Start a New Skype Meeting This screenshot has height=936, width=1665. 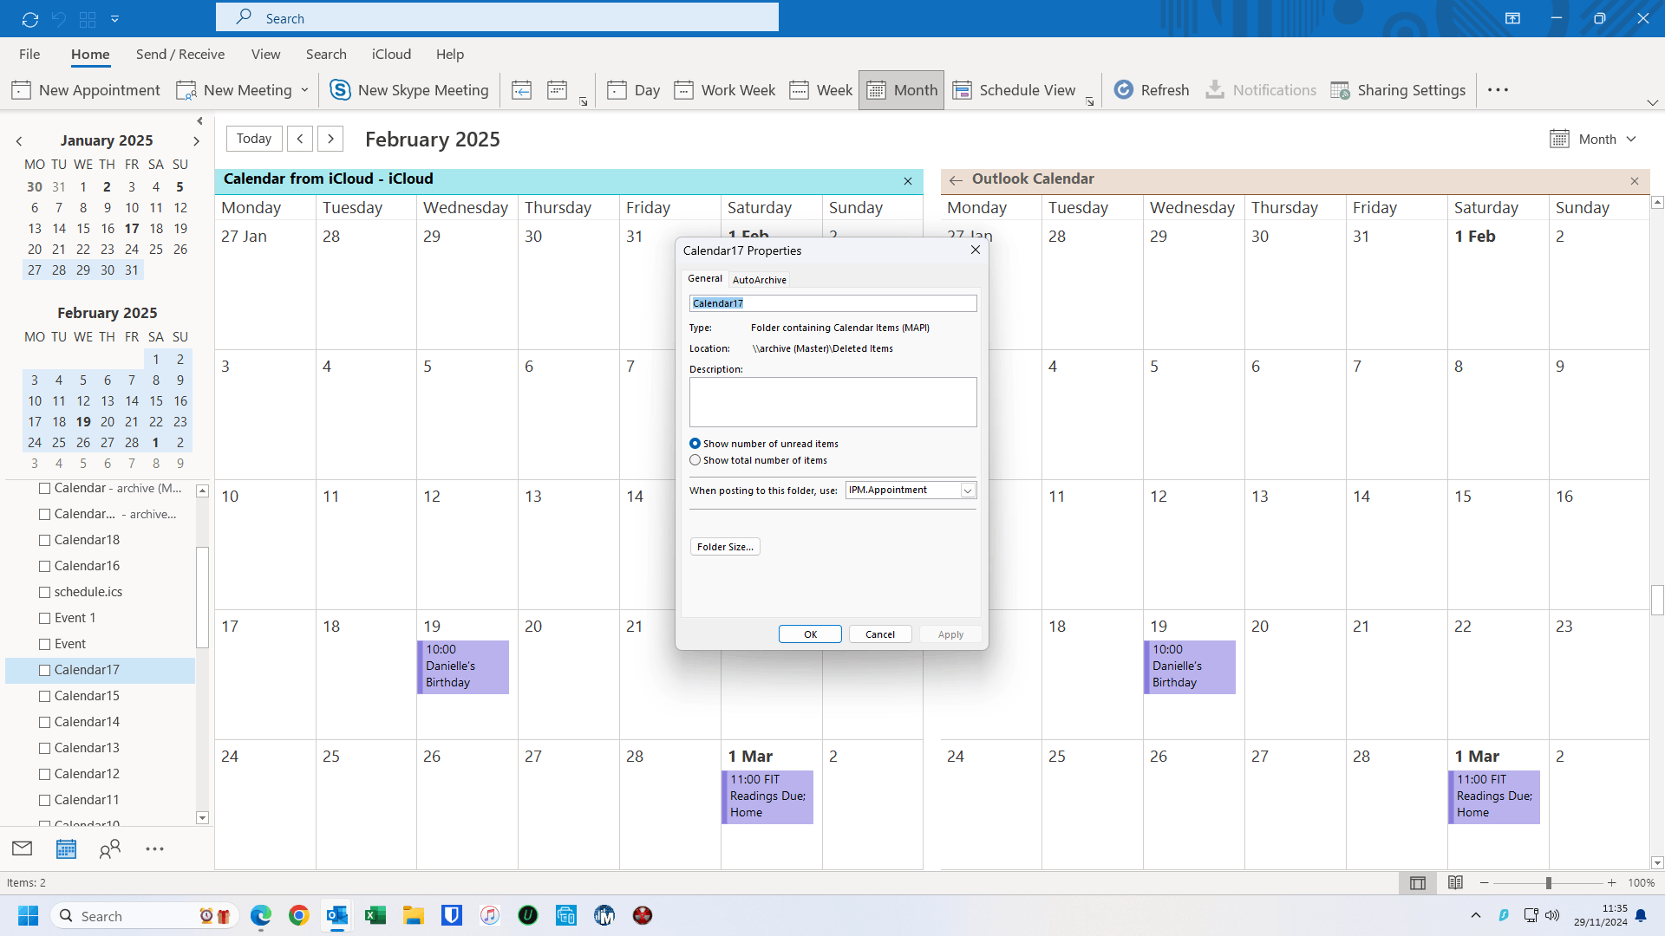pyautogui.click(x=409, y=90)
